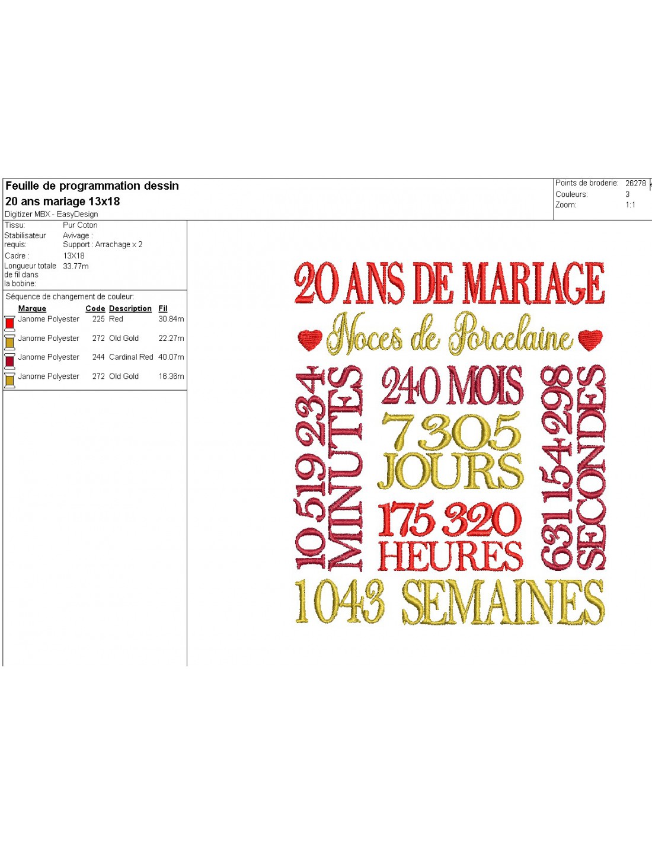Select the Old Gold spool icon with 16.36m

(9, 379)
